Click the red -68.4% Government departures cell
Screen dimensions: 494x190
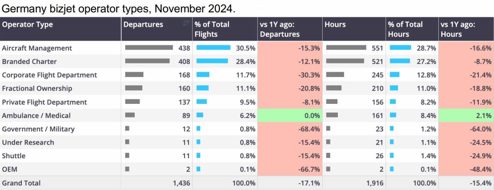290,129
